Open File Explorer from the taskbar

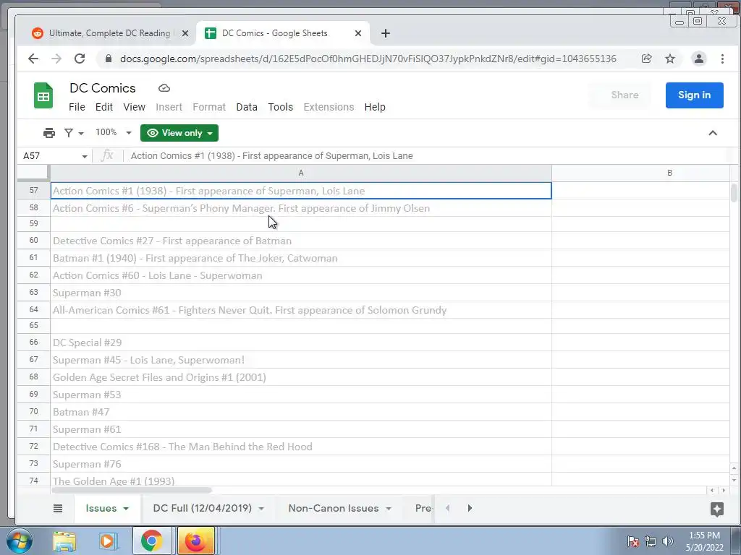click(x=64, y=541)
